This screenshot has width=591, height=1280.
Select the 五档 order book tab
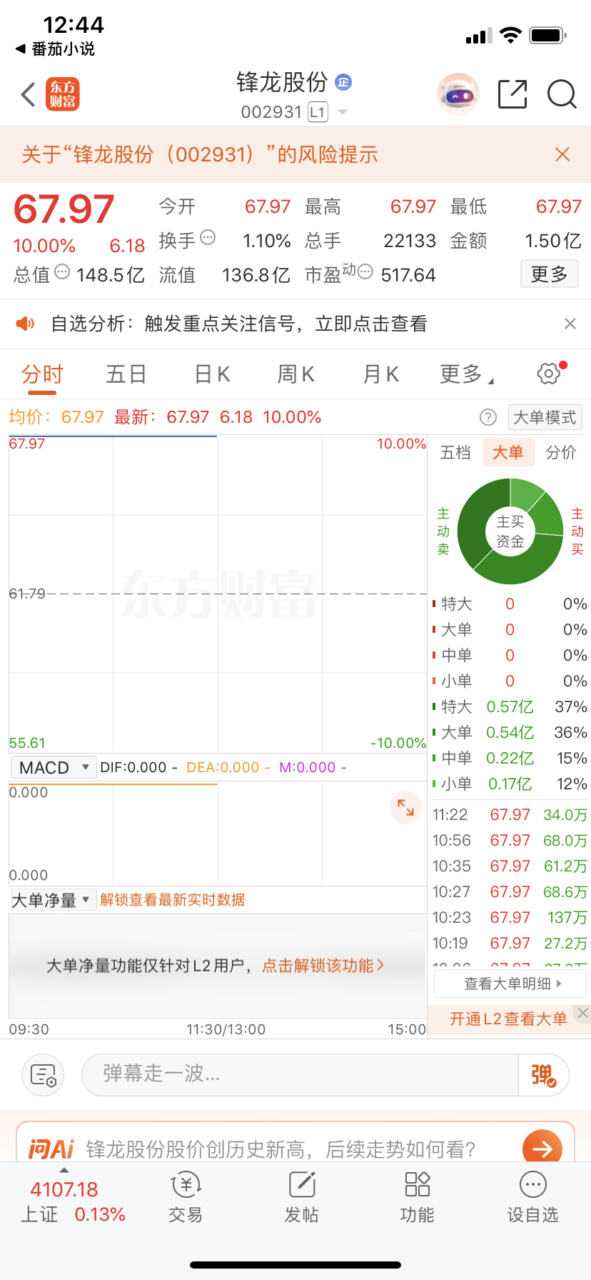point(455,452)
